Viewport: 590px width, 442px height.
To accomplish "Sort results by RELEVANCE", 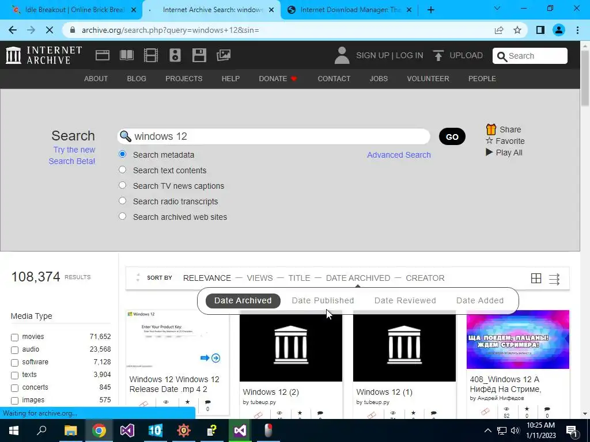I will click(x=207, y=278).
